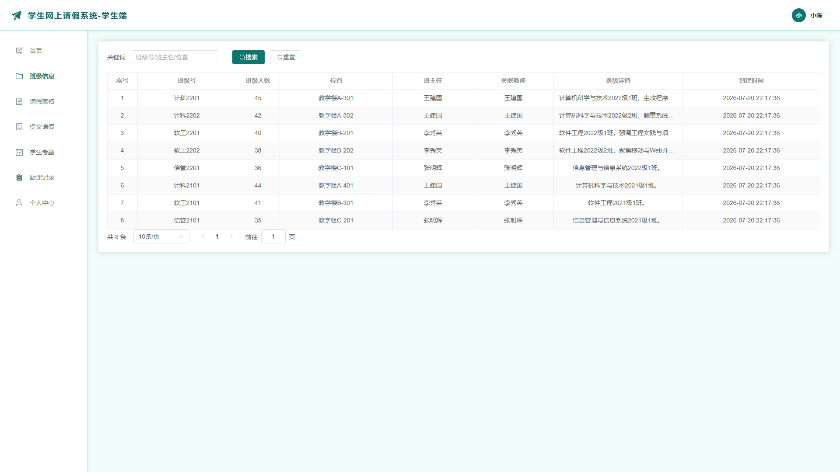Image resolution: width=840 pixels, height=472 pixels.
Task: Click the 班级信息 folder icon
Action: (x=19, y=76)
